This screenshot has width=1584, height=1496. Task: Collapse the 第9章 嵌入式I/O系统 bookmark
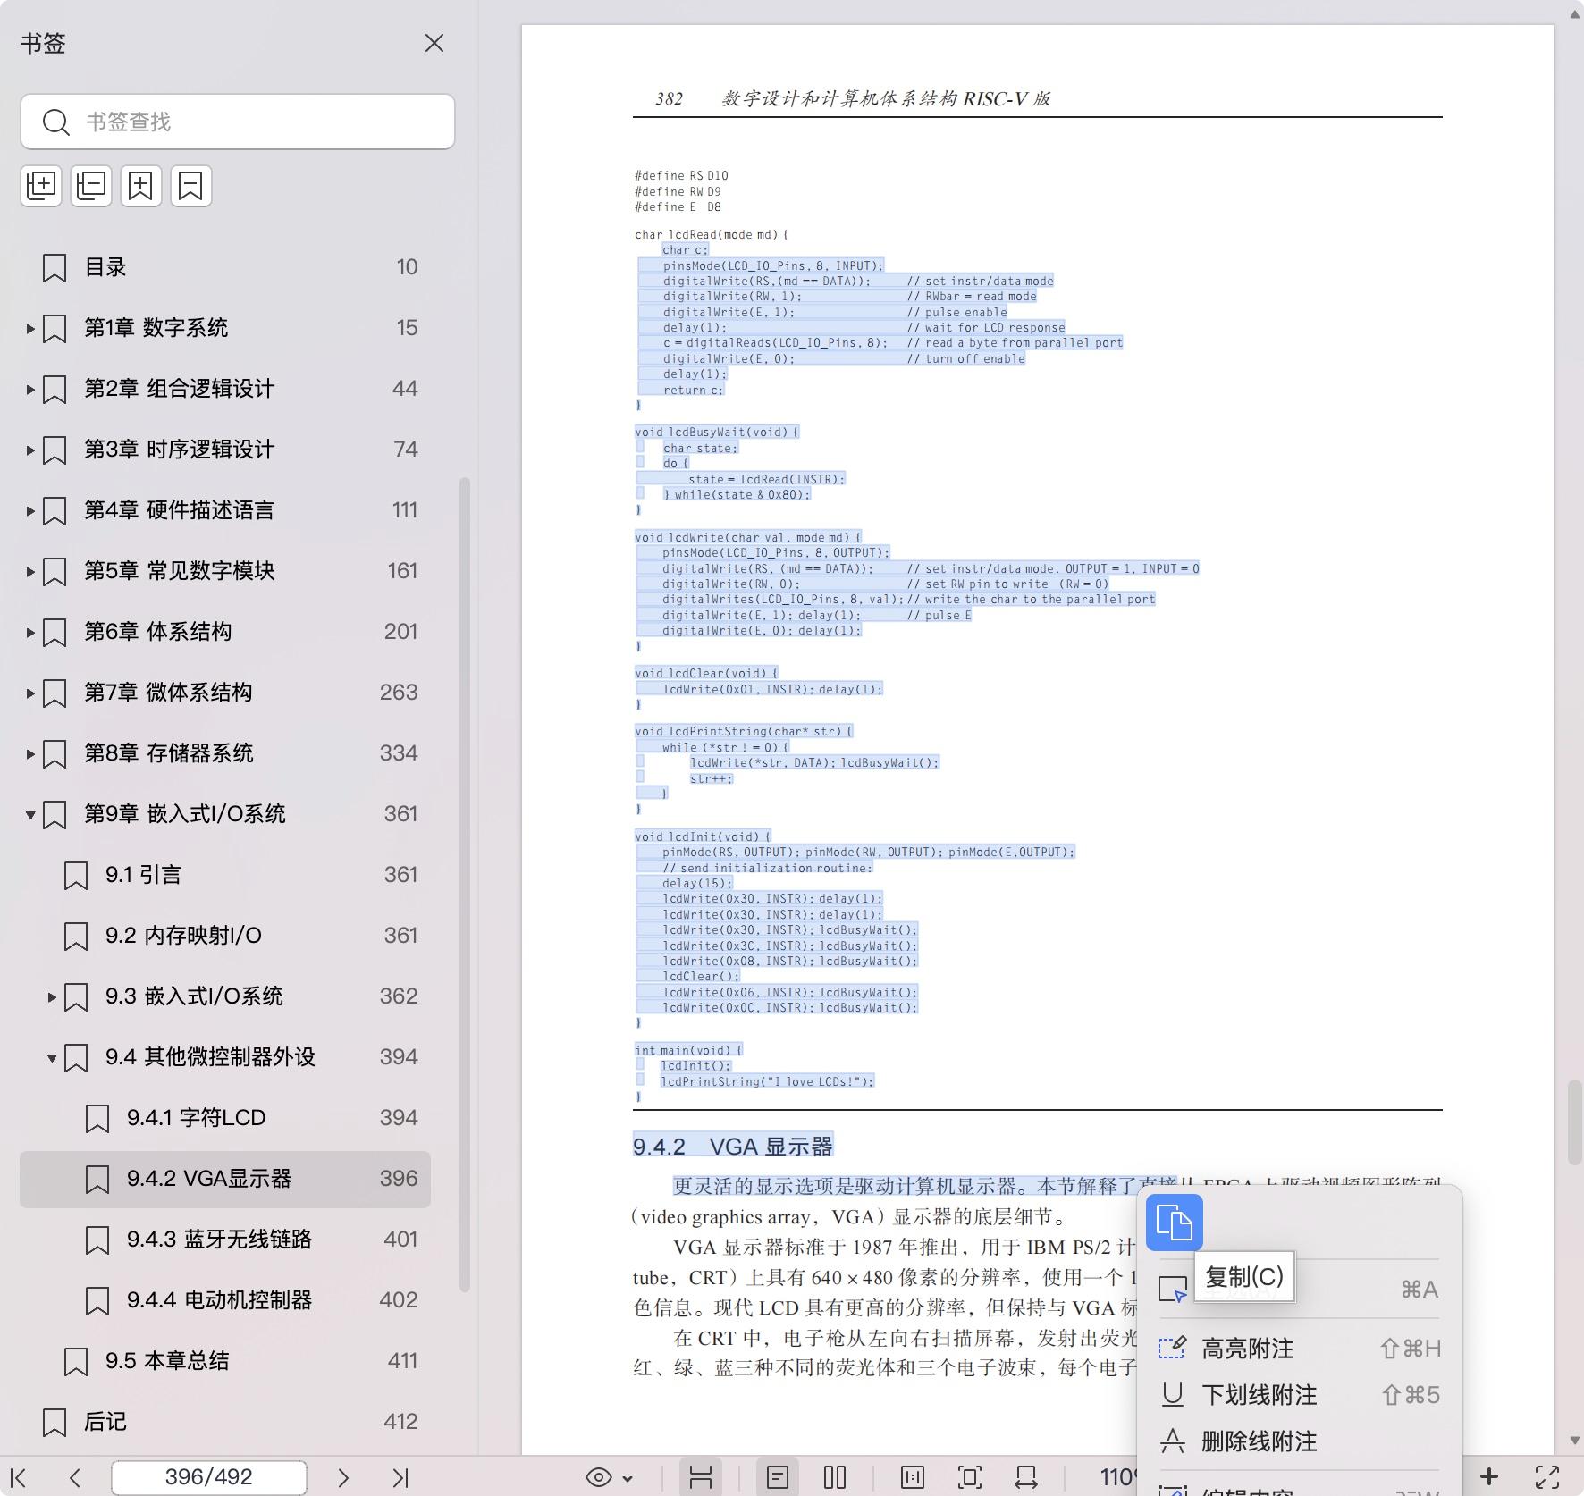(30, 814)
